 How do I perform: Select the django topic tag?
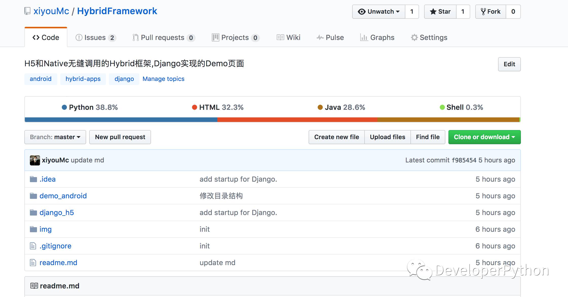click(124, 79)
